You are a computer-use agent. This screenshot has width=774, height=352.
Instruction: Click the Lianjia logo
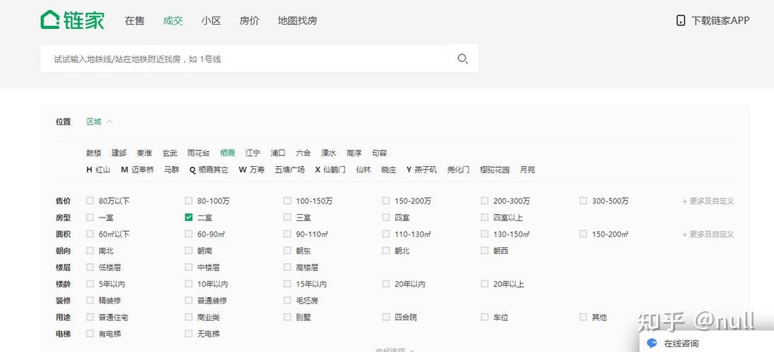point(73,20)
